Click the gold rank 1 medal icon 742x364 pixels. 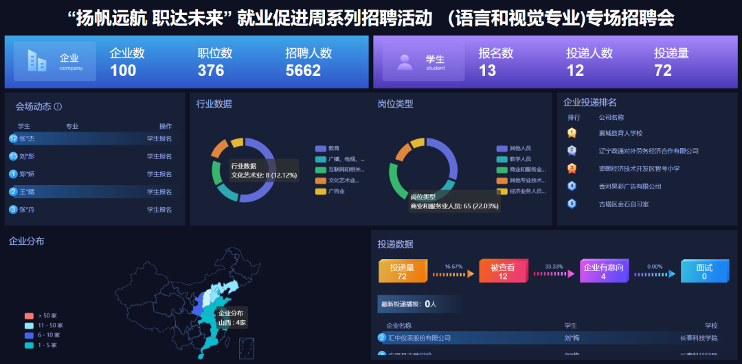coord(572,133)
